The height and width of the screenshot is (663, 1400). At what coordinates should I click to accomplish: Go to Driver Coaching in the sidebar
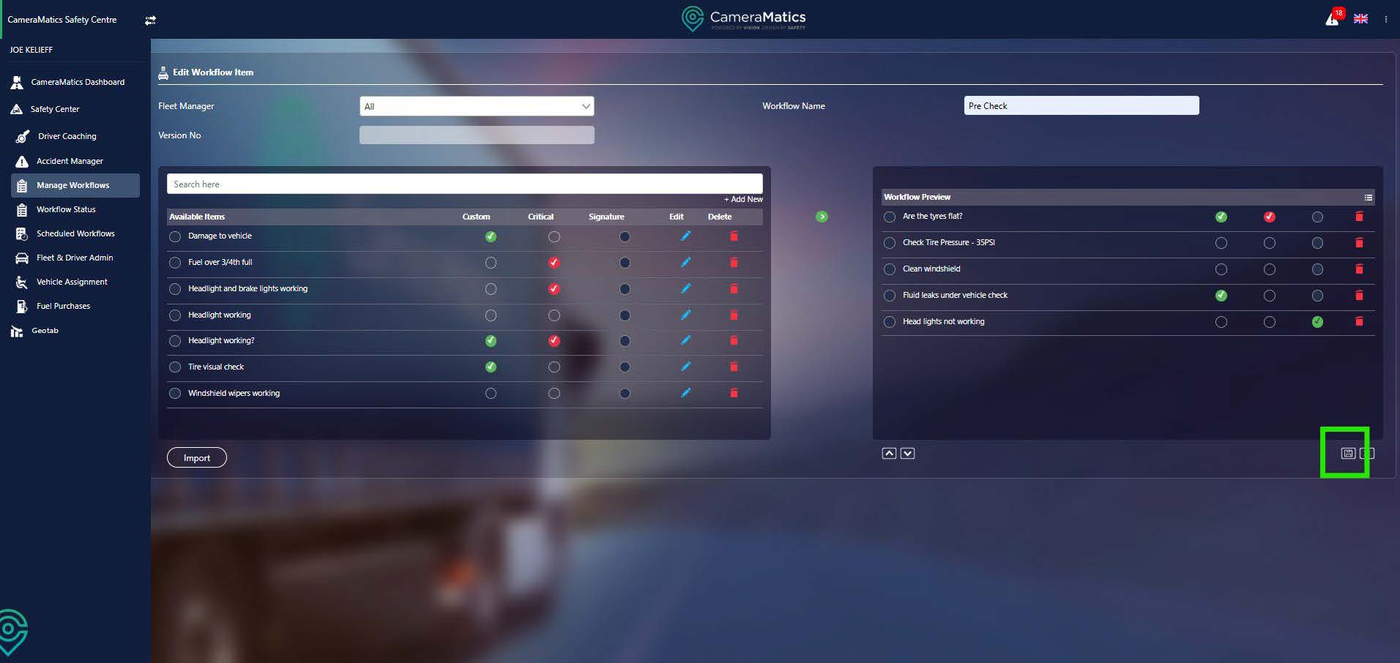(x=67, y=136)
